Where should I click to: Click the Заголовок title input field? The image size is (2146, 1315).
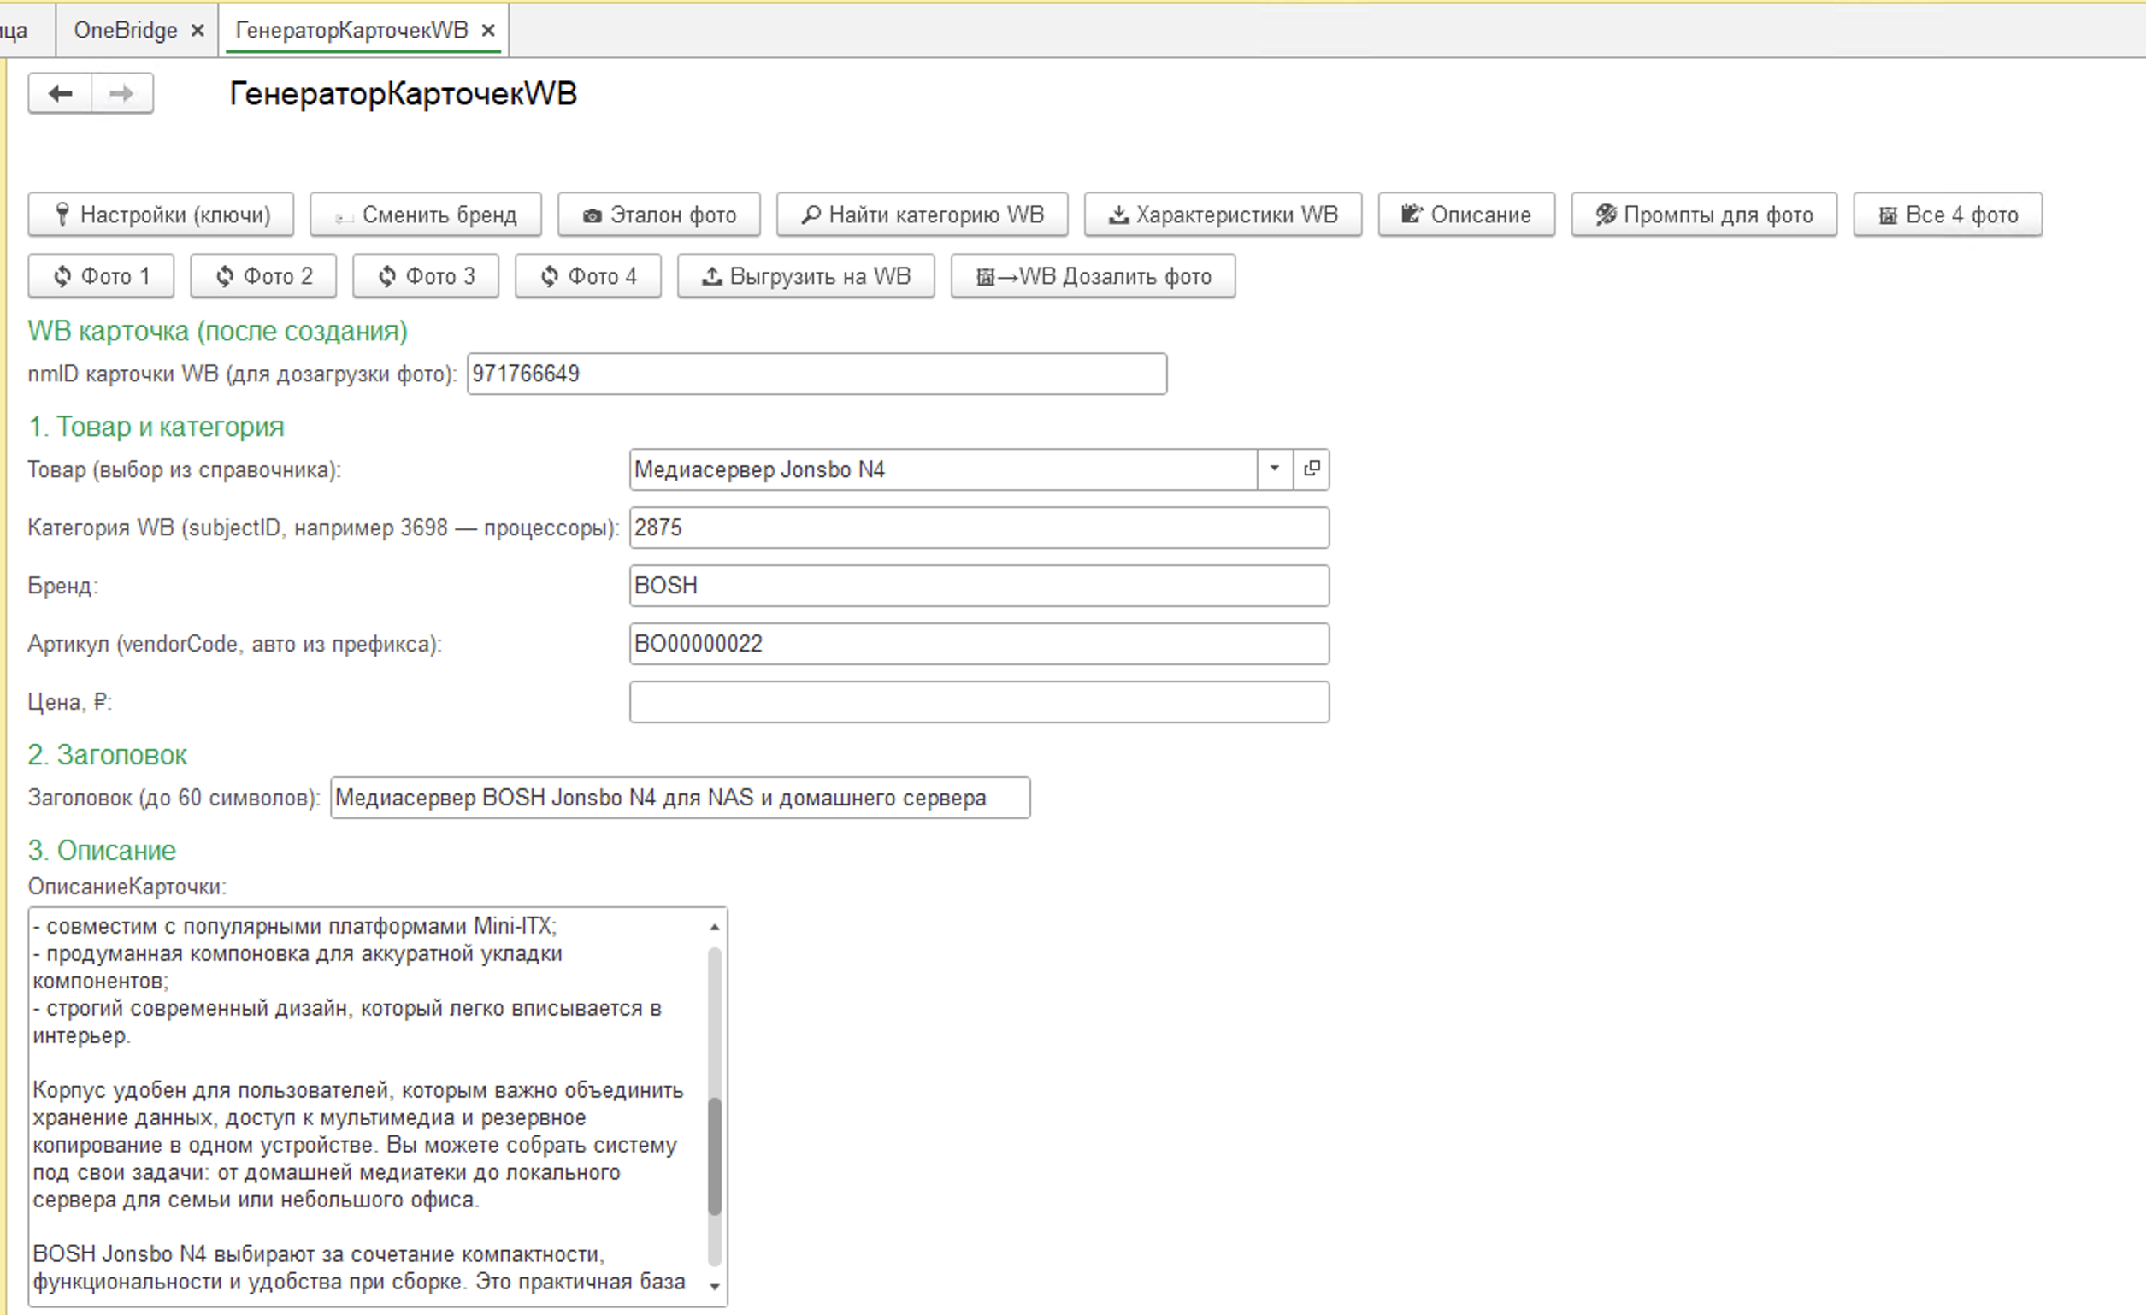point(681,798)
